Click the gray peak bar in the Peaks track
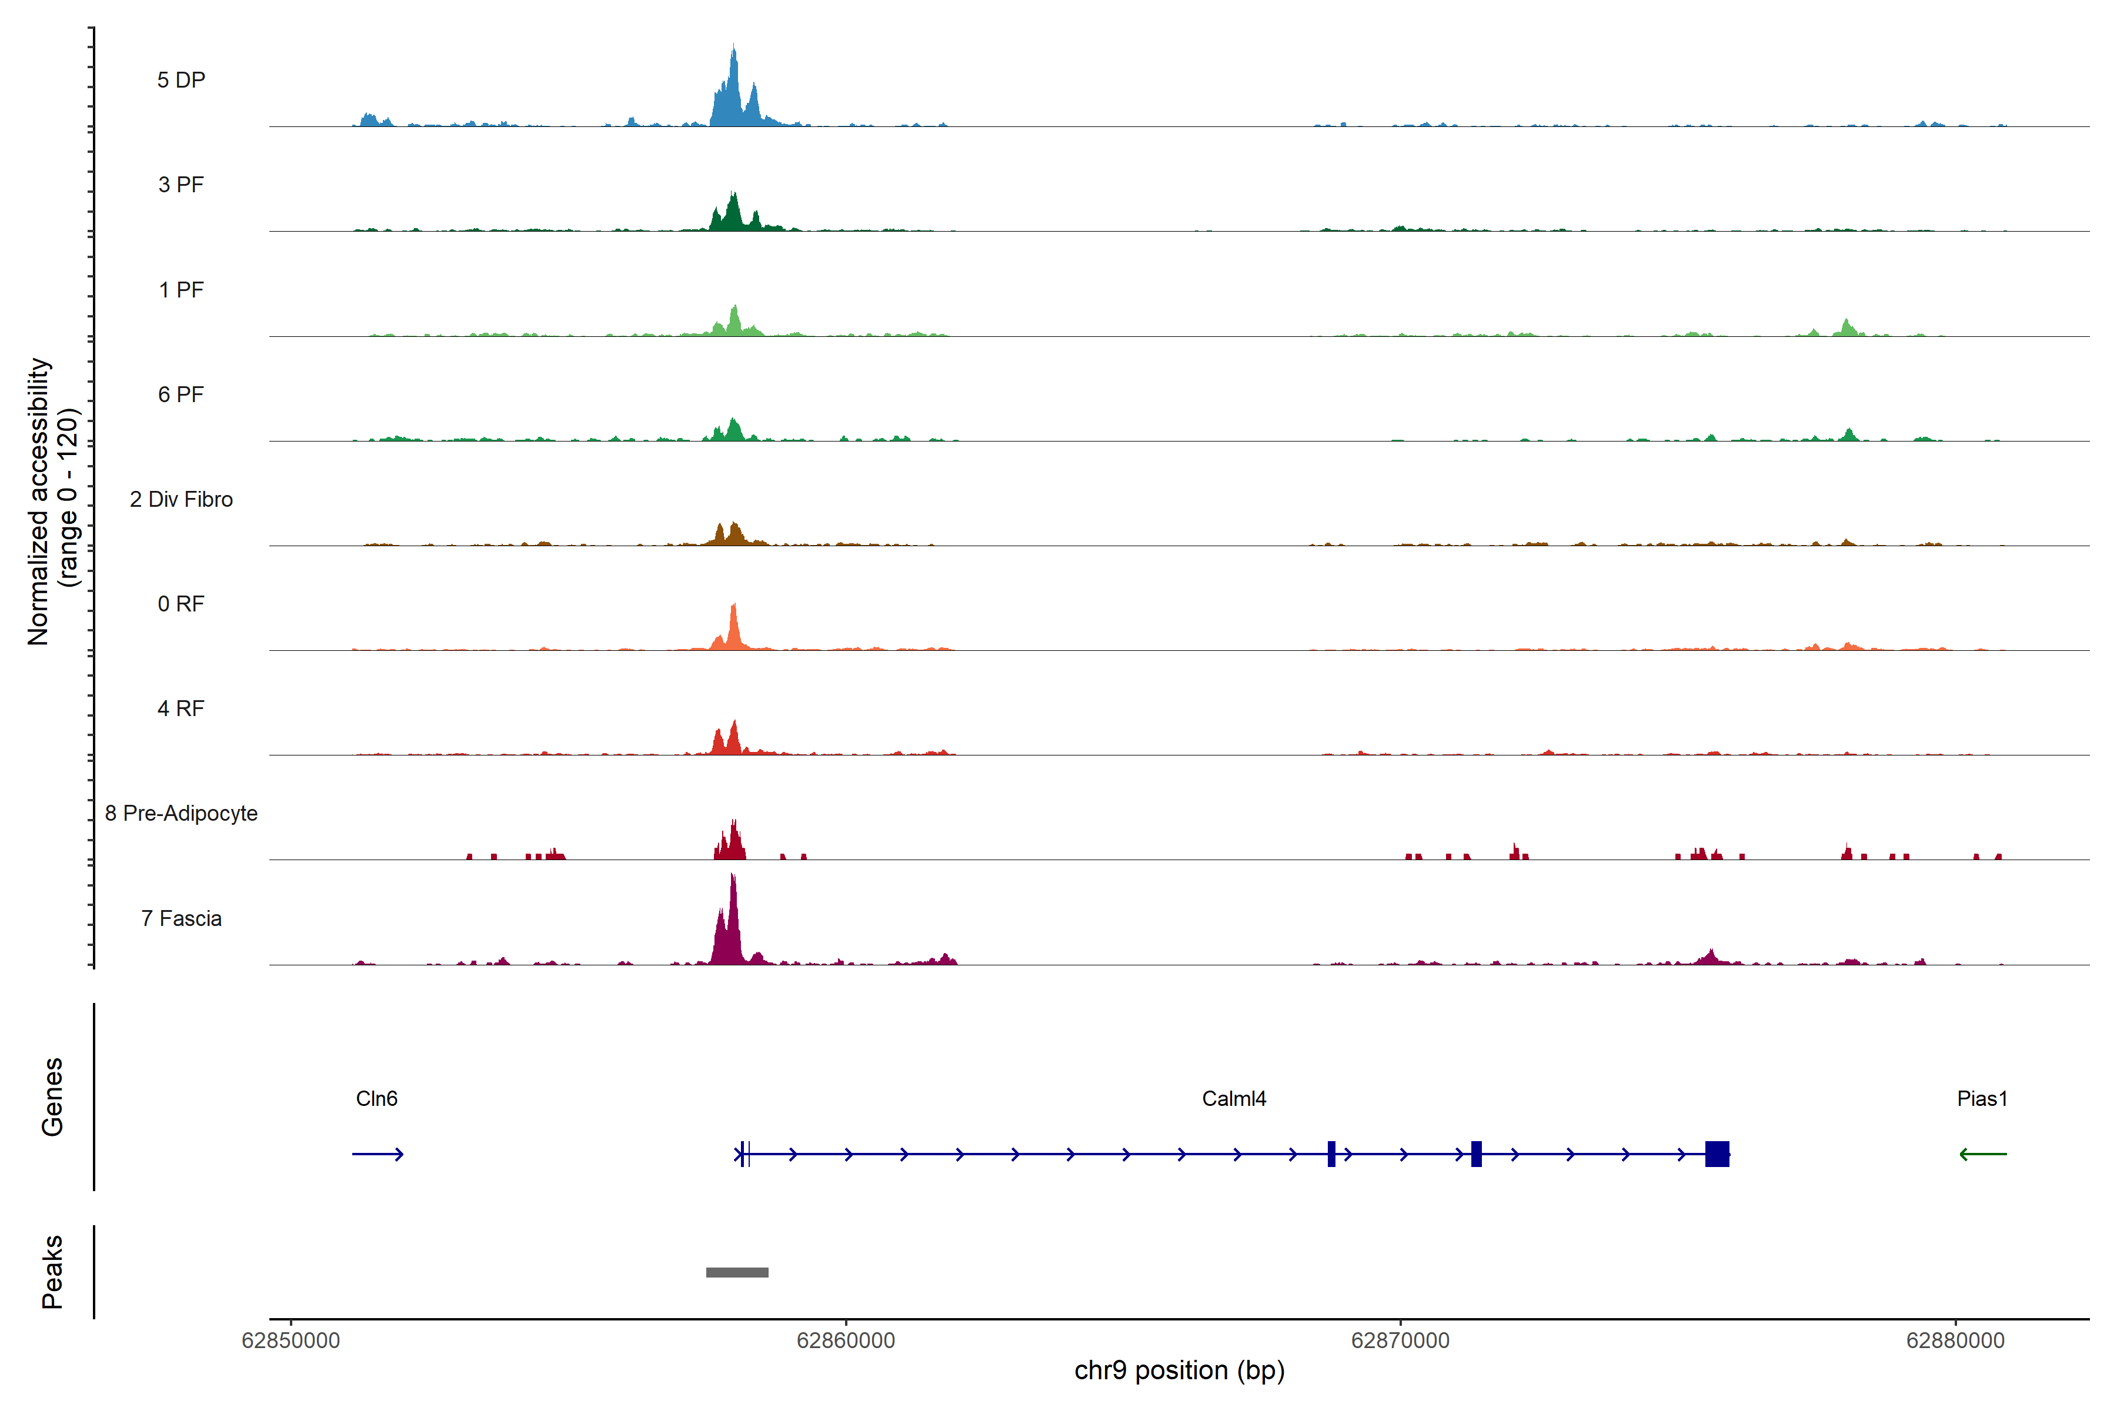Image resolution: width=2117 pixels, height=1411 pixels. coord(737,1272)
